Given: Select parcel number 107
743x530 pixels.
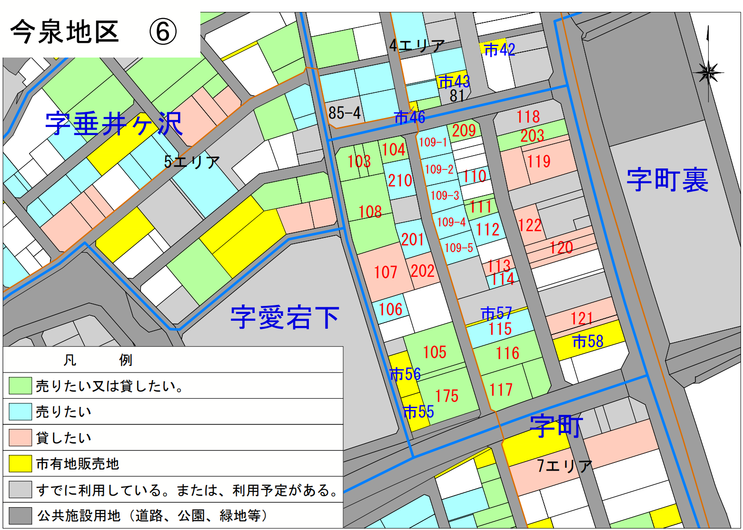Looking at the screenshot, I should tap(386, 272).
